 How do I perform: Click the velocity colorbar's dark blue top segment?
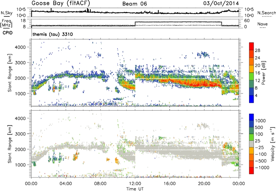(x=252, y=117)
